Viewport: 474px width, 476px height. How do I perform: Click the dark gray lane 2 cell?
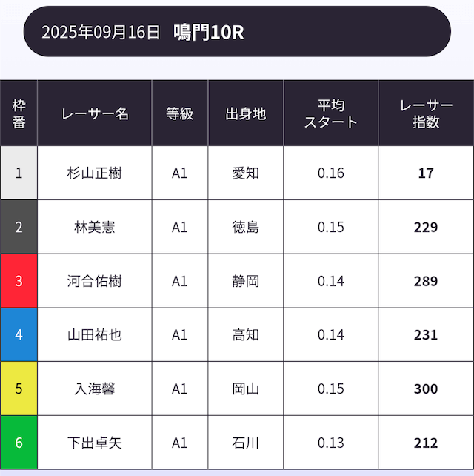19,227
